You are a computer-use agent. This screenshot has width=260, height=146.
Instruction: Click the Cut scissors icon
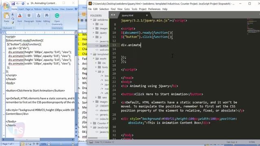coord(13,15)
